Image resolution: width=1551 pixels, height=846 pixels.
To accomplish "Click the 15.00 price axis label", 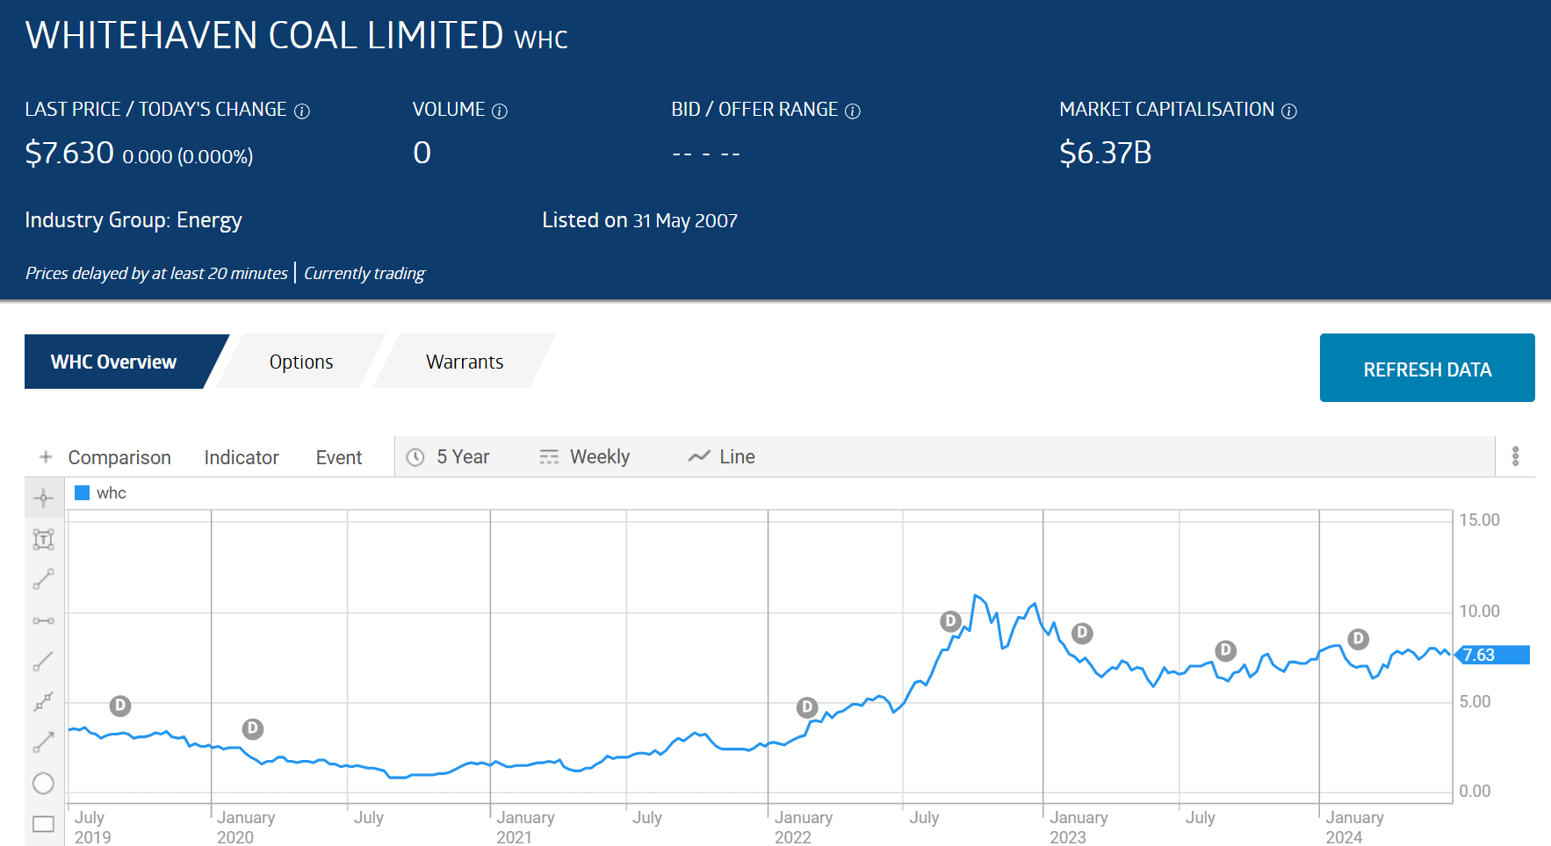I will tap(1479, 520).
